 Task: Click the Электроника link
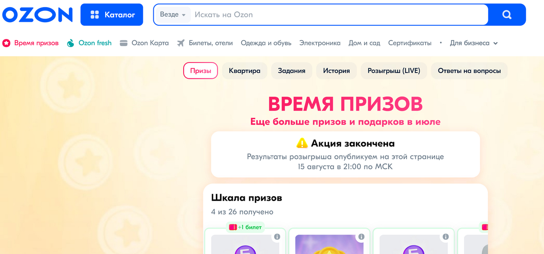click(320, 43)
